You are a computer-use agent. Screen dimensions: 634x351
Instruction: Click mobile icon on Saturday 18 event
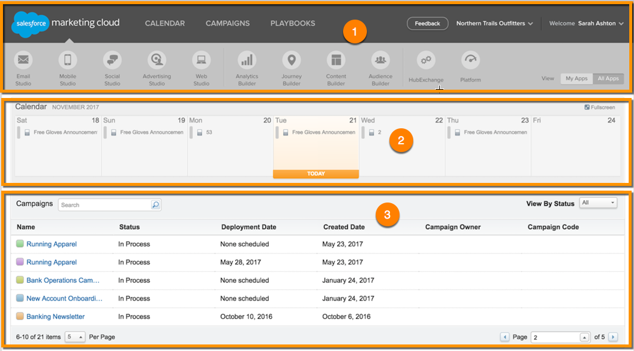coord(27,132)
